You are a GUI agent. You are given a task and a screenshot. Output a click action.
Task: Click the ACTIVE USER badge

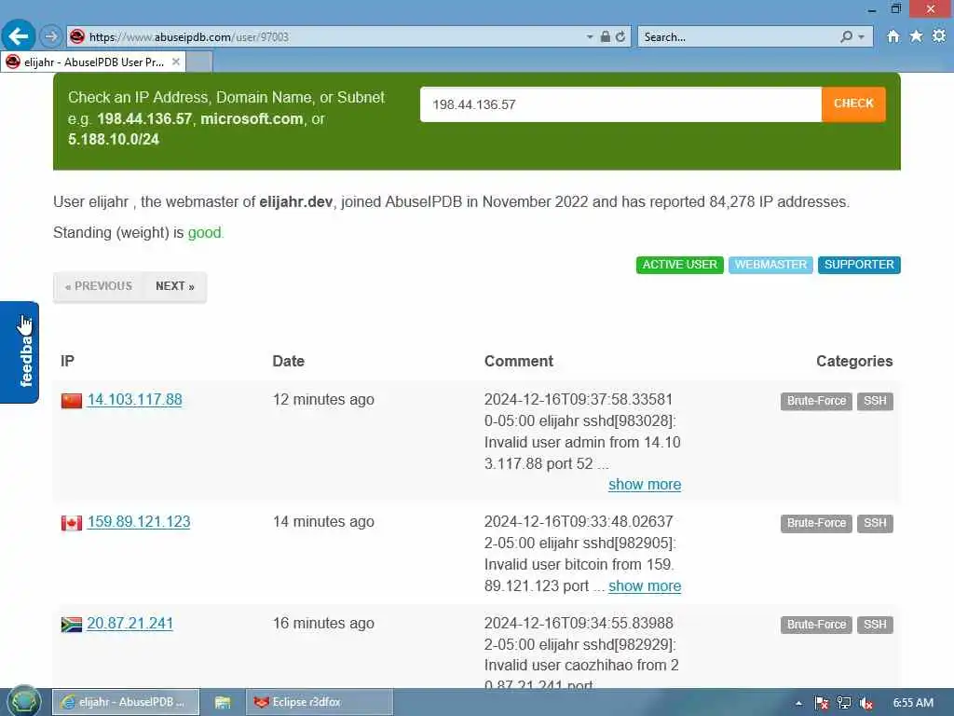pos(679,265)
